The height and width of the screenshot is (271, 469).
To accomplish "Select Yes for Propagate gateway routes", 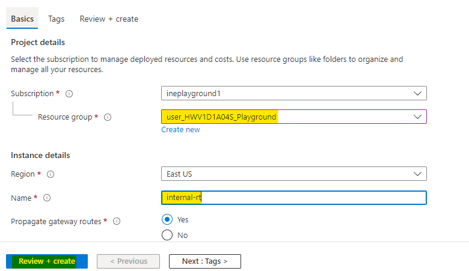I will pos(167,220).
